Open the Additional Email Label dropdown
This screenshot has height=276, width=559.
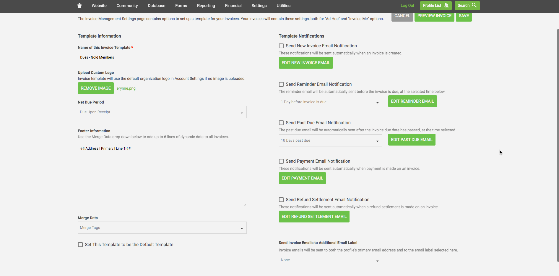330,260
